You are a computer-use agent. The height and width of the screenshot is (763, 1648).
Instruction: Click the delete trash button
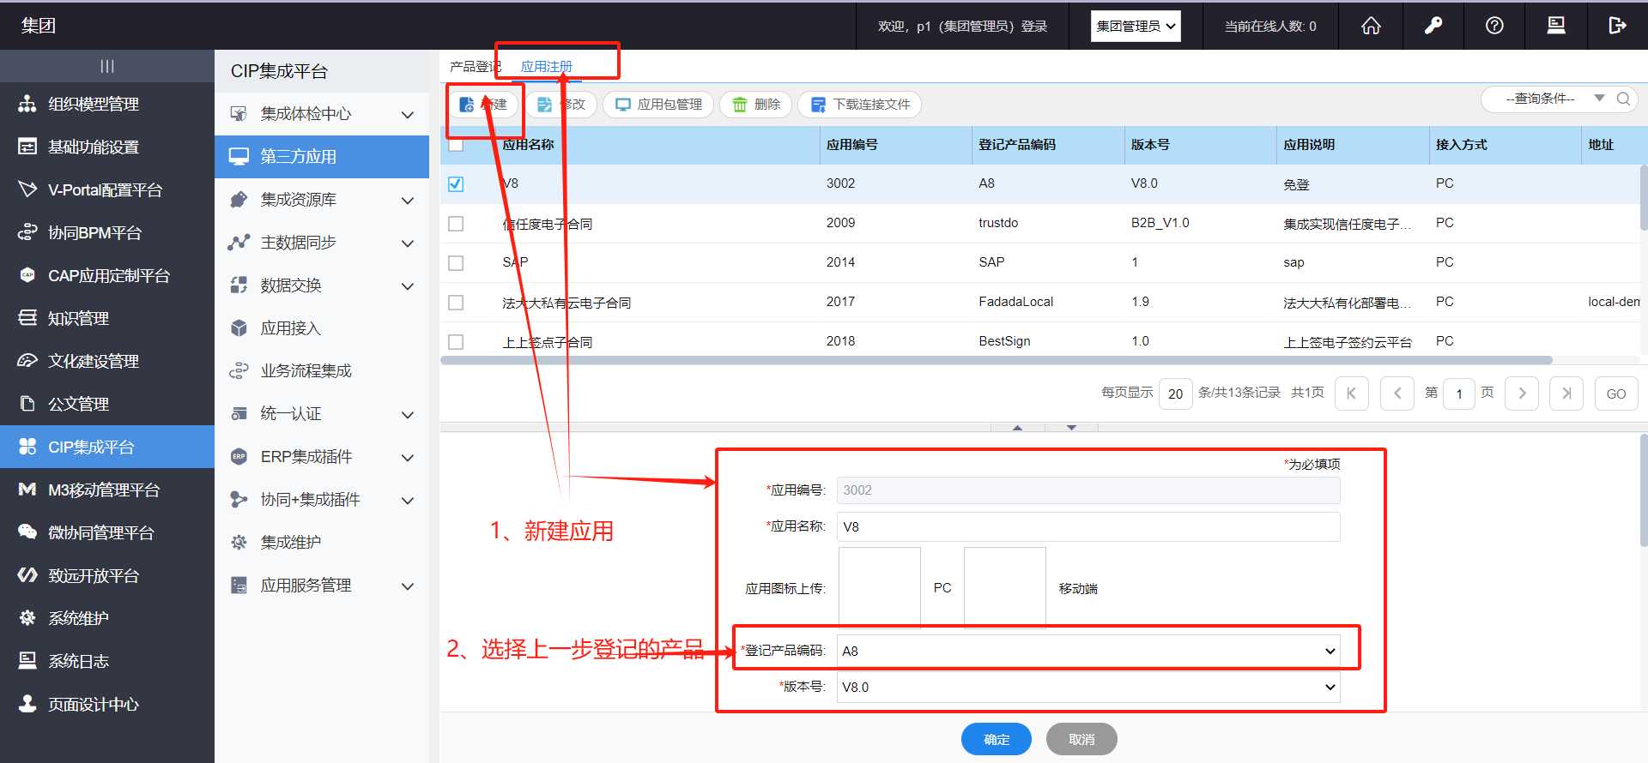(756, 105)
